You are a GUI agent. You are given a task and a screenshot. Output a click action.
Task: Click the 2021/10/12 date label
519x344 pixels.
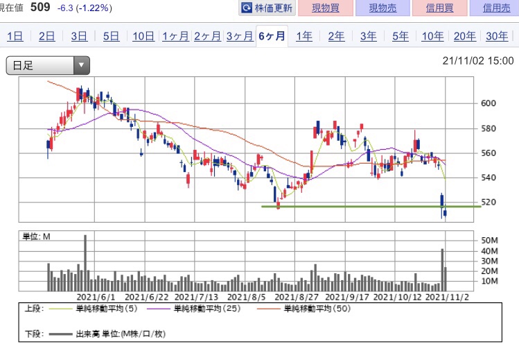pyautogui.click(x=397, y=297)
